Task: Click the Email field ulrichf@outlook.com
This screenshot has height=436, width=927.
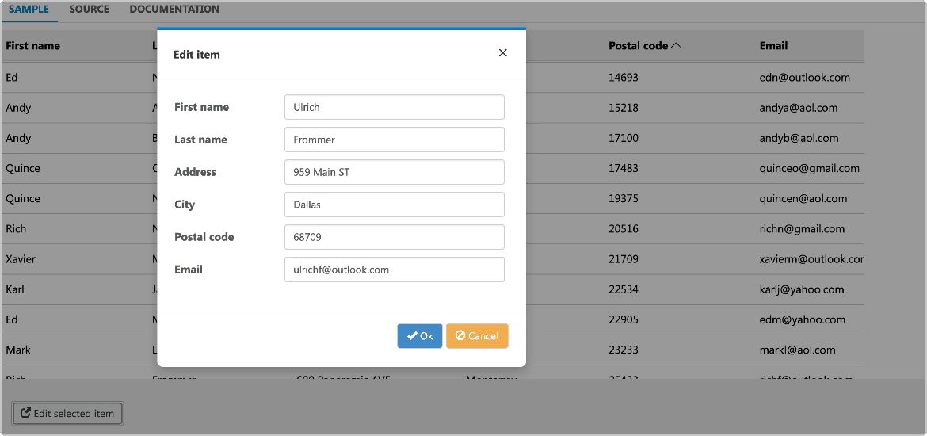Action: (x=395, y=270)
